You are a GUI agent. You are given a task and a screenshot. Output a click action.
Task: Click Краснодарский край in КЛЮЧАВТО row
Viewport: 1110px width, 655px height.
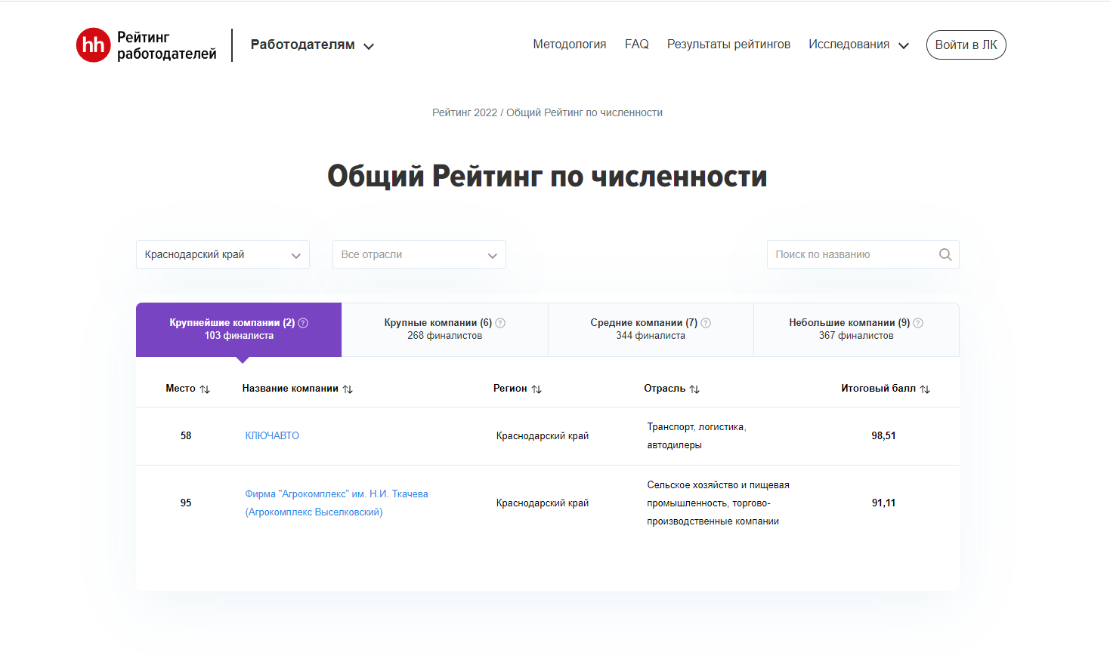pos(543,436)
